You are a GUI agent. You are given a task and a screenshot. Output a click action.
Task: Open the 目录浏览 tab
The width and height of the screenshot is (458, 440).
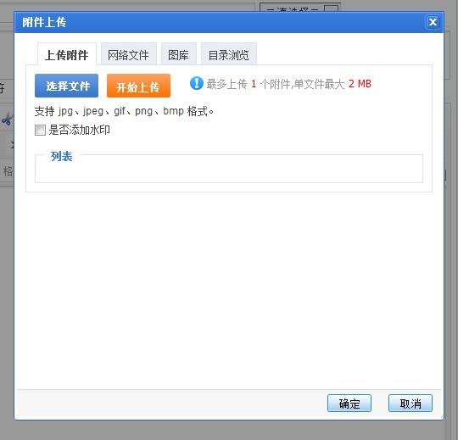point(229,54)
